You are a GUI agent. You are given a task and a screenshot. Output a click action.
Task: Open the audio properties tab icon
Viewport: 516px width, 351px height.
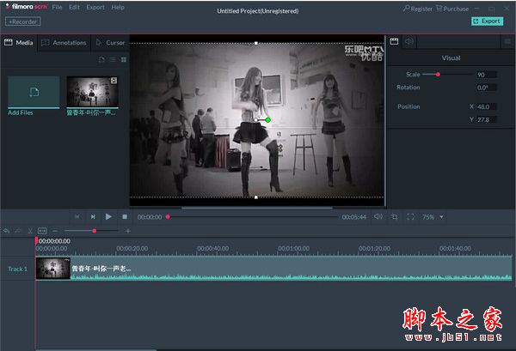tap(409, 41)
